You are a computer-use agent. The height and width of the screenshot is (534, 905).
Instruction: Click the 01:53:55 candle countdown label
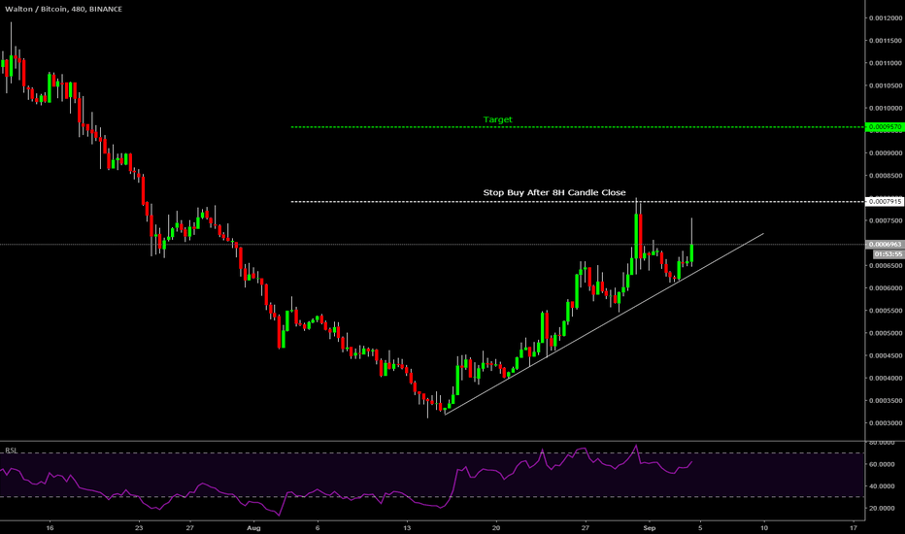pos(888,254)
